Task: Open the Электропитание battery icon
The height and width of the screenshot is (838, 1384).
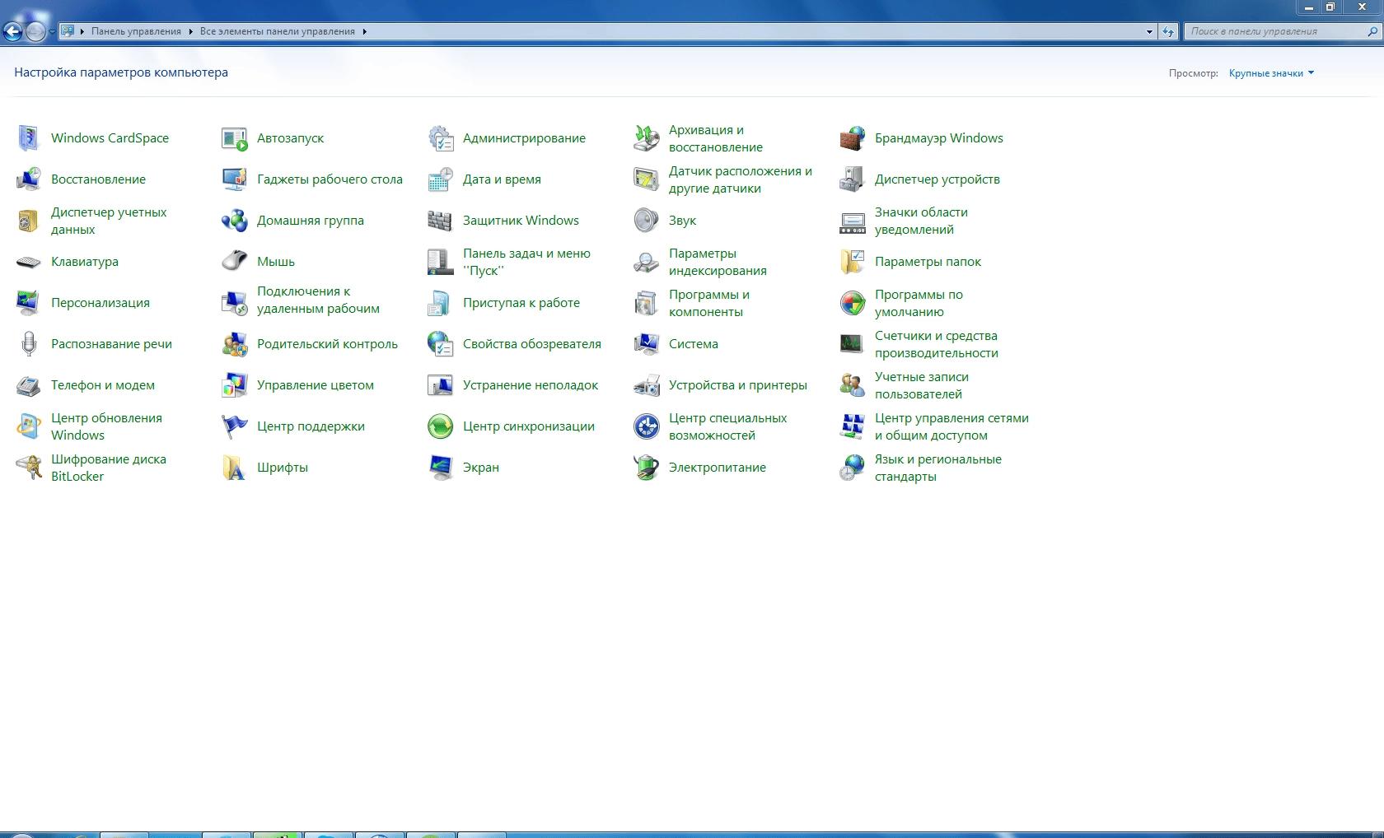Action: pos(647,468)
